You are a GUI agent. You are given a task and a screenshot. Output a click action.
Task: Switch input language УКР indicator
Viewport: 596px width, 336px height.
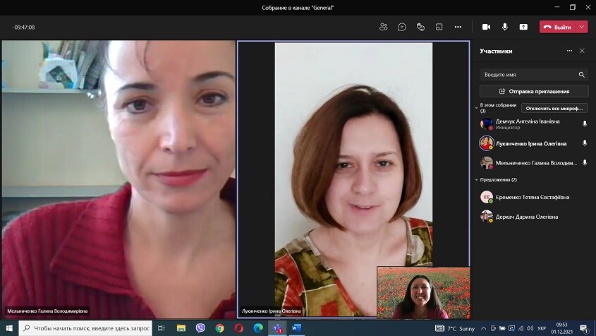point(542,328)
